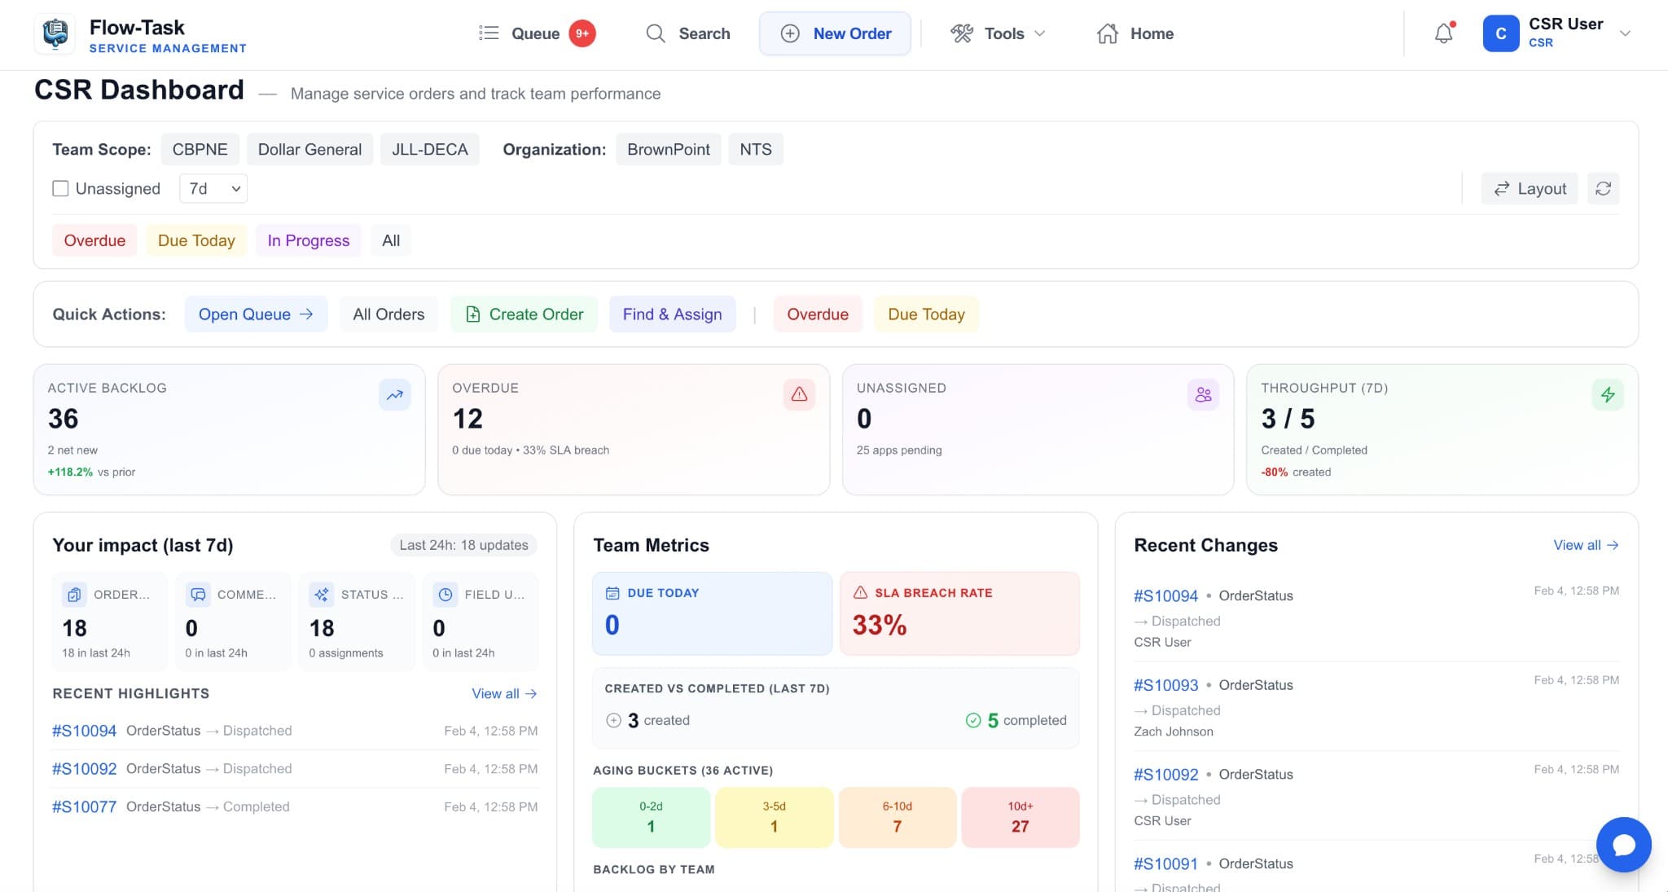This screenshot has width=1668, height=892.
Task: Expand the CSR User account chevron
Action: (1625, 33)
